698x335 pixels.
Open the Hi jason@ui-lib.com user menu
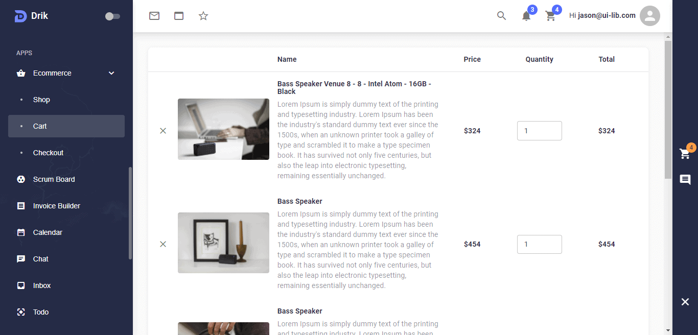click(602, 16)
